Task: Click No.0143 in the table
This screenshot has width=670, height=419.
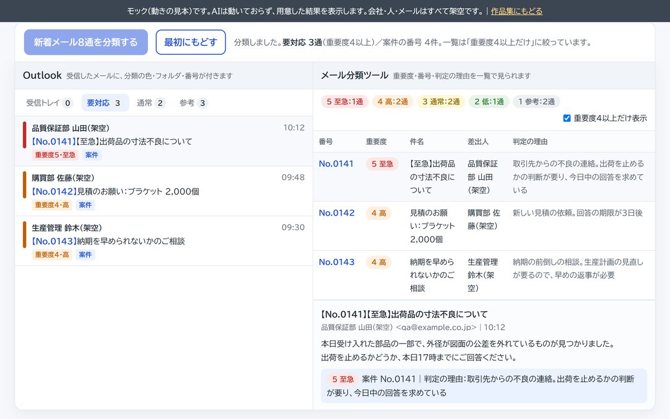Action: coord(336,262)
